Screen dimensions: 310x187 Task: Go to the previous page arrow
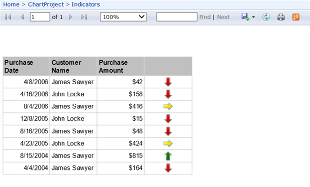22,17
